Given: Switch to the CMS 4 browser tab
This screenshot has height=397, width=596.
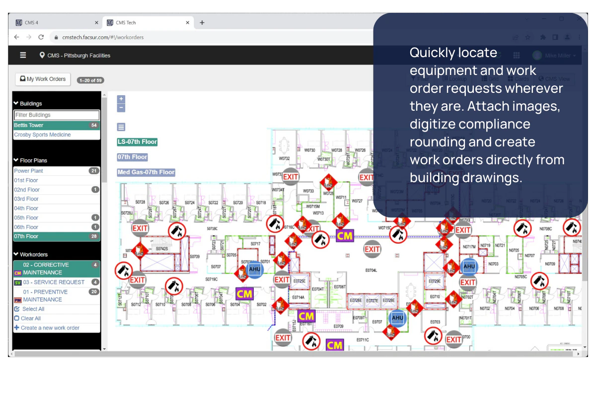Looking at the screenshot, I should click(x=31, y=22).
